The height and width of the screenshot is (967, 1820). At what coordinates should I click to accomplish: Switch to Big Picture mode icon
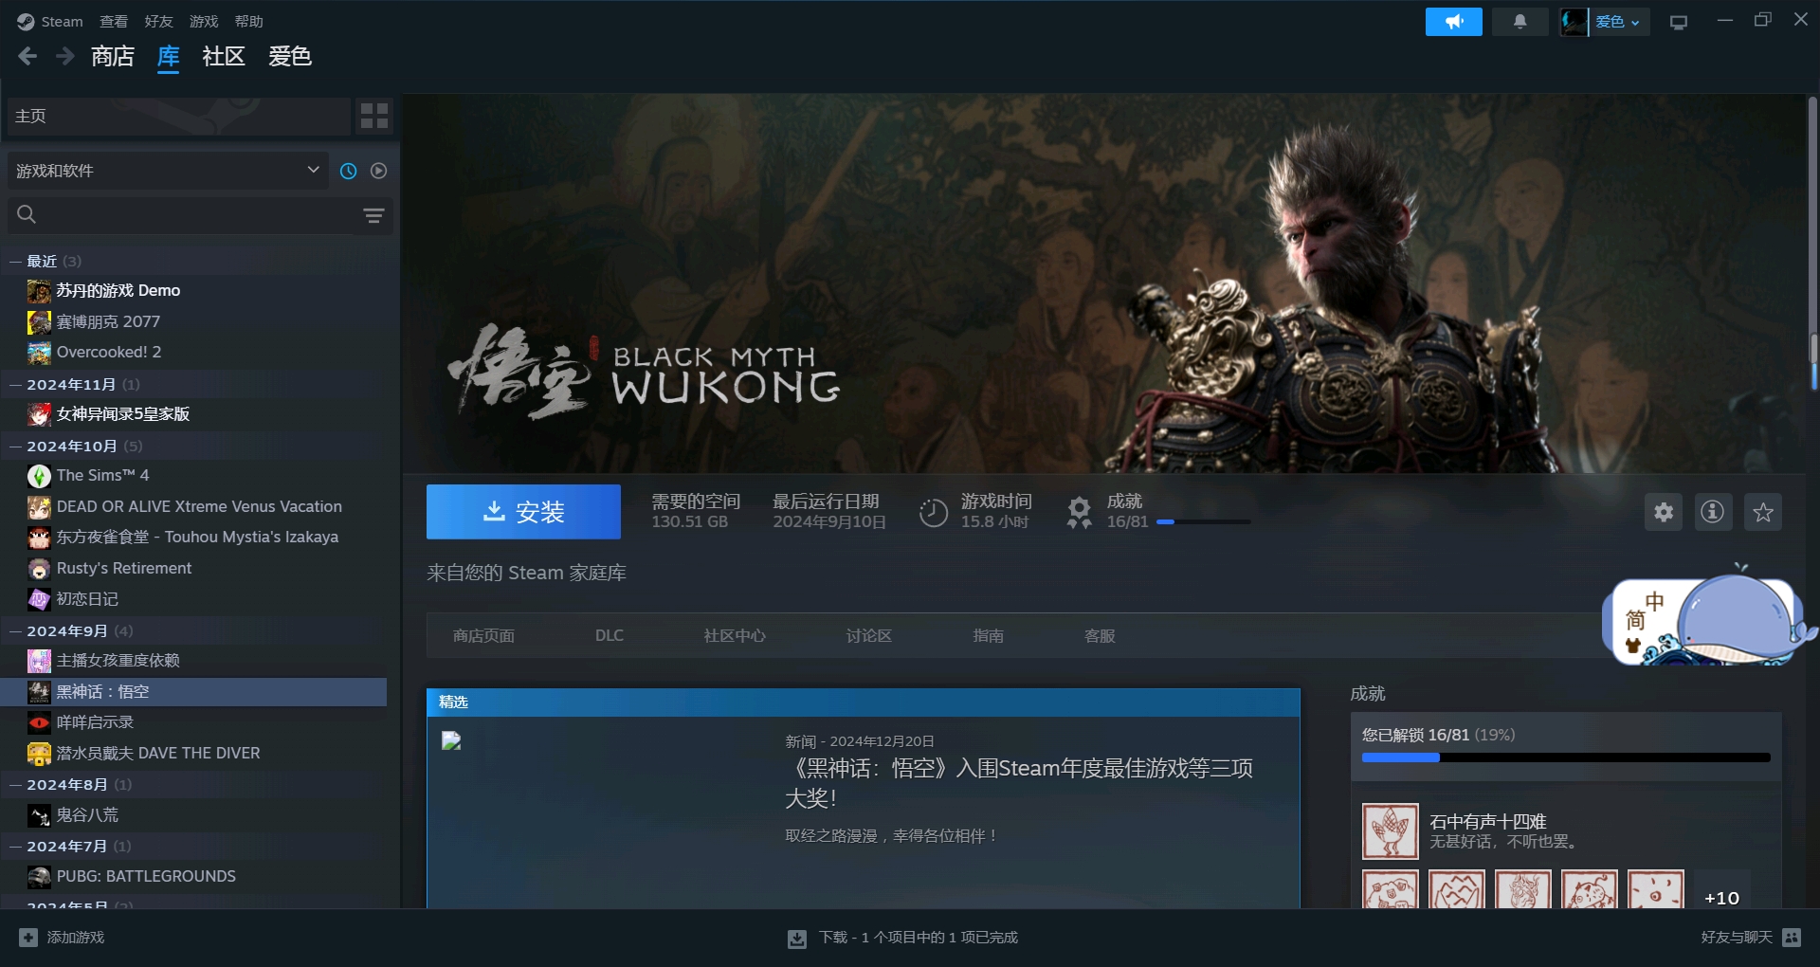pos(1679,22)
